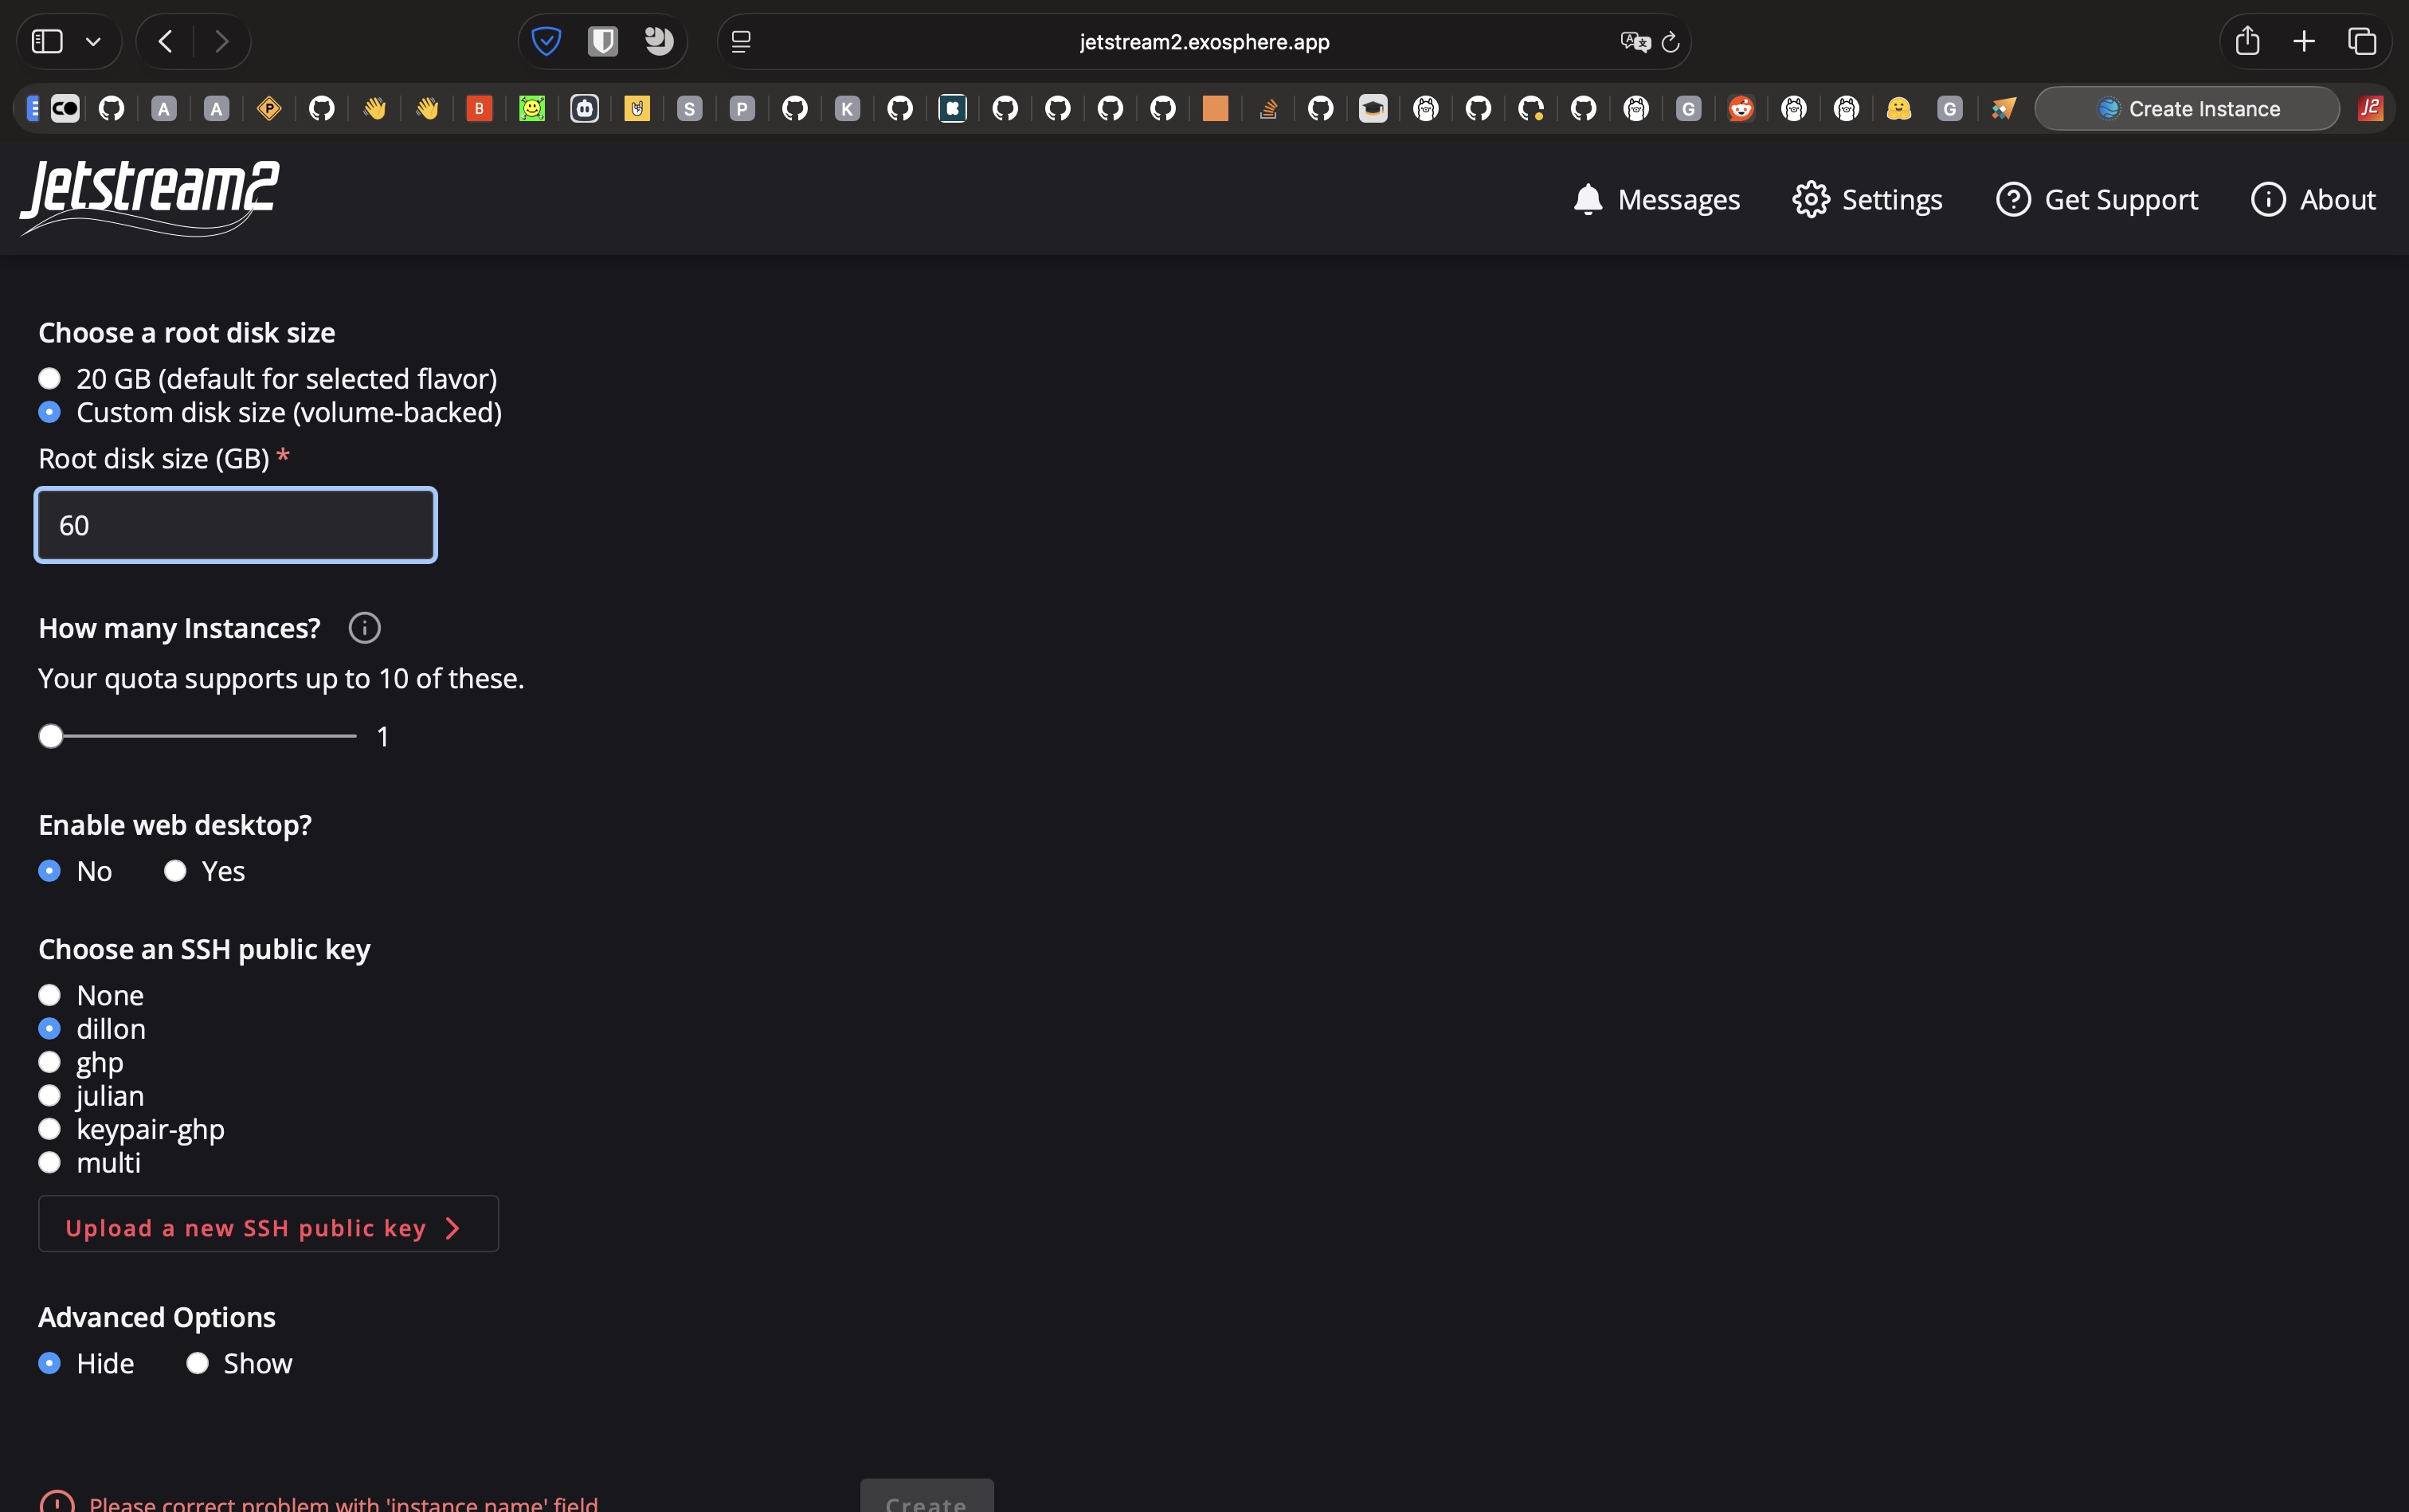Switch to the red J2 tab
This screenshot has width=2409, height=1512.
click(2370, 108)
